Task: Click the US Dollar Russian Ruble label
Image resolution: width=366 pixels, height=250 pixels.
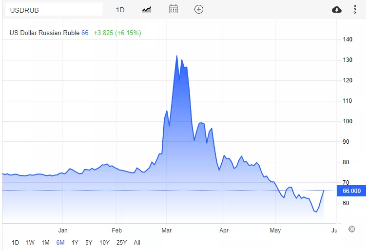Action: [44, 33]
